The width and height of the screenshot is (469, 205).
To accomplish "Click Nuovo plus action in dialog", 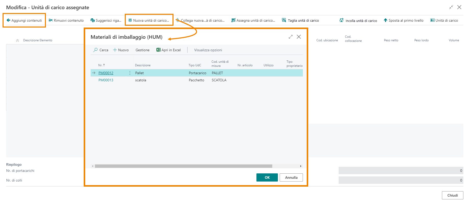I will [121, 50].
